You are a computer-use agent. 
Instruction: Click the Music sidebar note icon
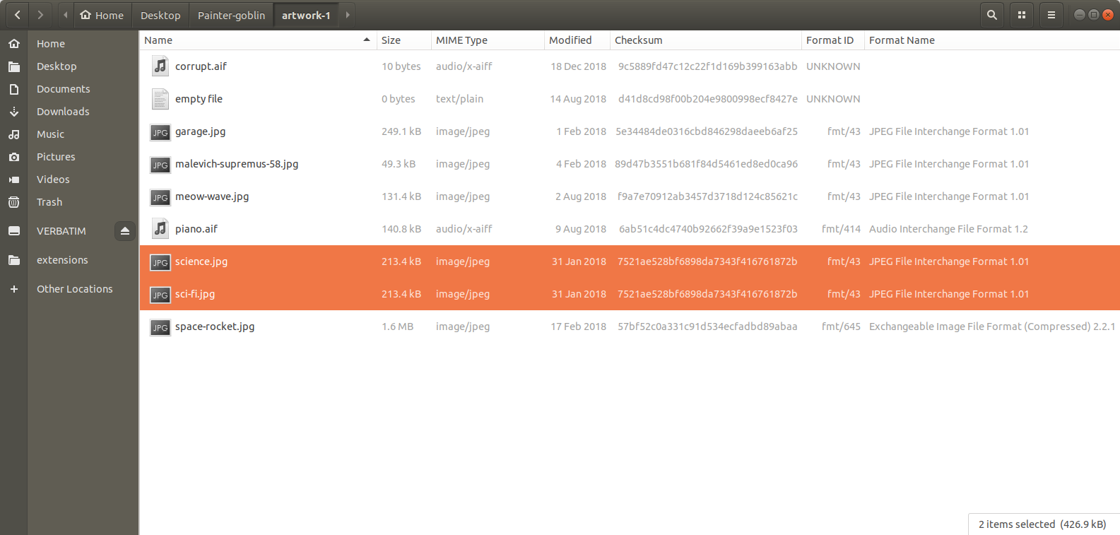(x=14, y=134)
